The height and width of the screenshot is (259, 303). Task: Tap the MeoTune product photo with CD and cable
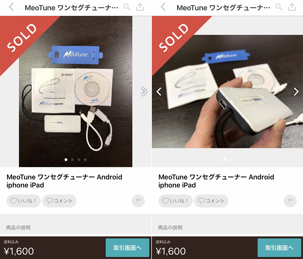pos(75,91)
